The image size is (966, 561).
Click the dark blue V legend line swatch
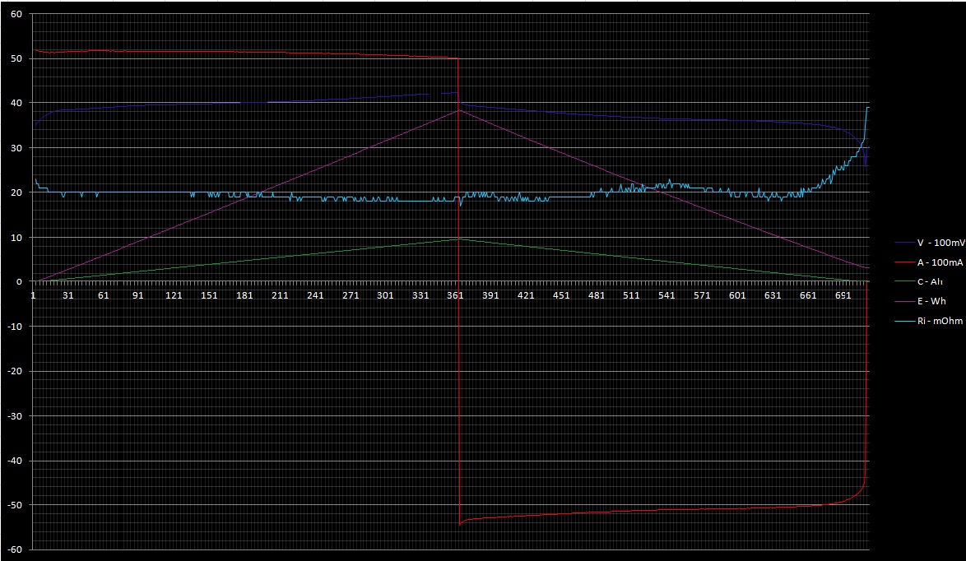click(903, 243)
